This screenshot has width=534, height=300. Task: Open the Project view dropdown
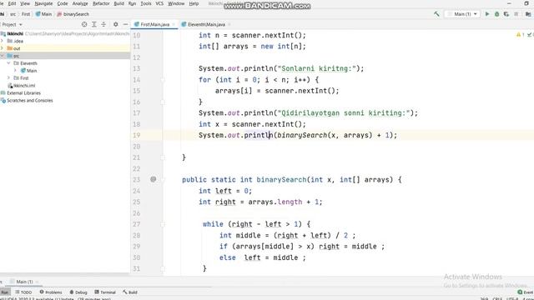[x=12, y=24]
